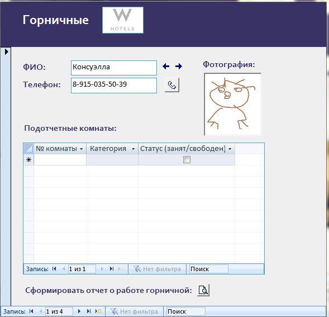Toggle the status checkbox in the new row
This screenshot has height=317, width=329.
pyautogui.click(x=187, y=160)
